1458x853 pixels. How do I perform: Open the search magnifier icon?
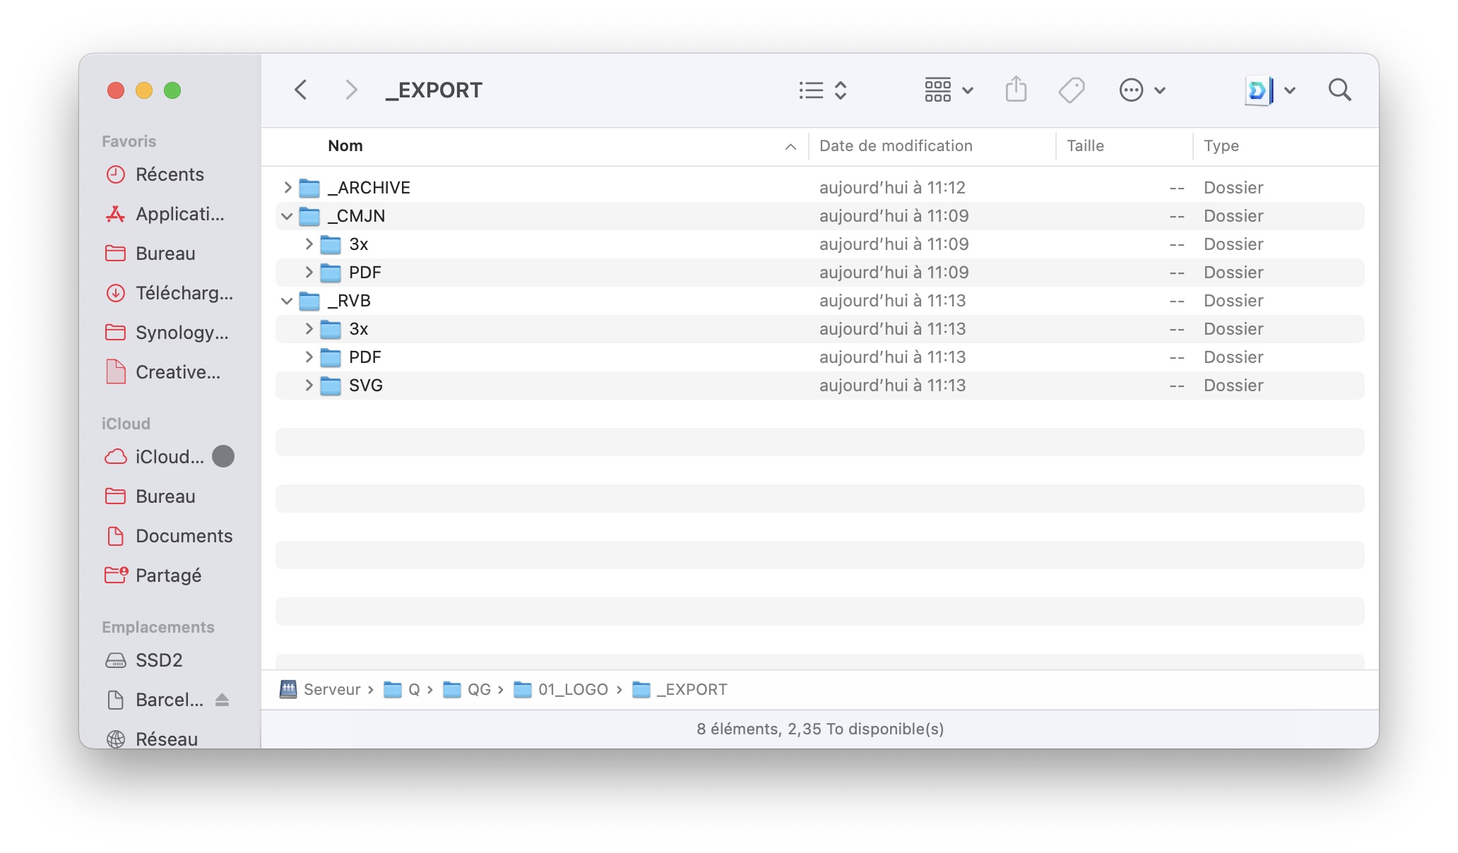[x=1339, y=90]
